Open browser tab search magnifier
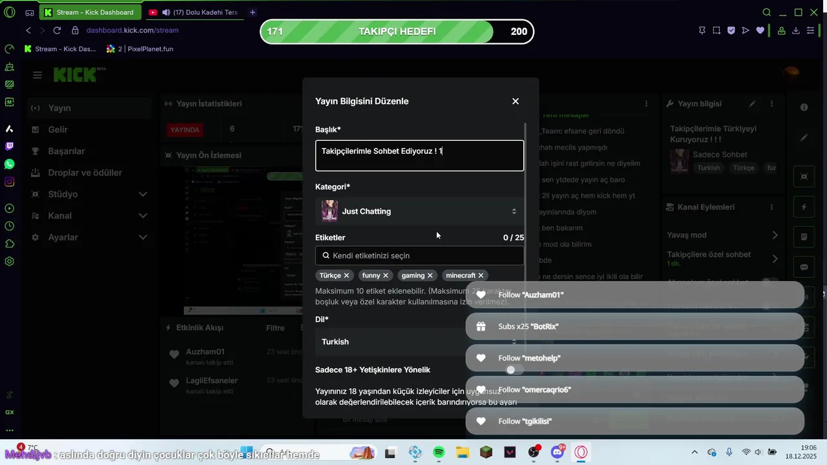 point(767,12)
